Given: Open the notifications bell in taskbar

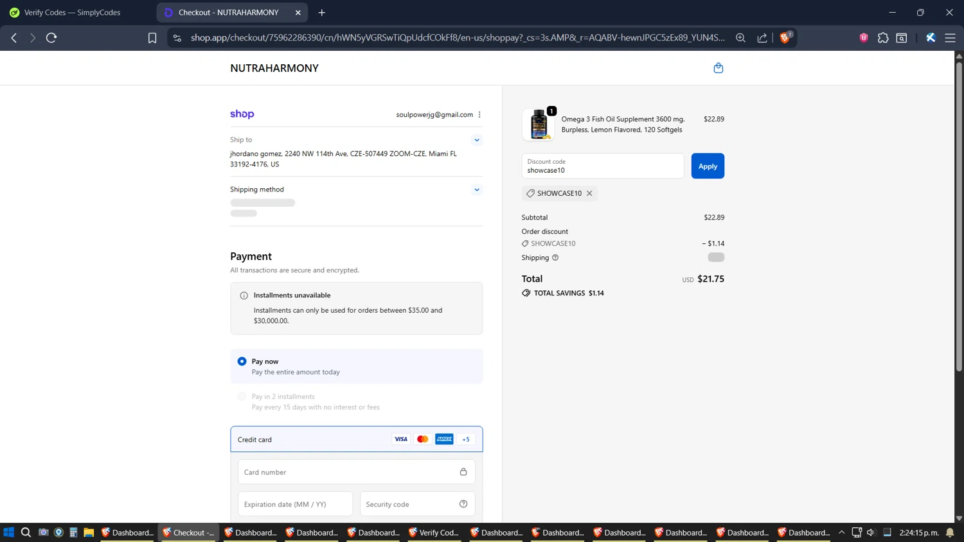Looking at the screenshot, I should click(950, 532).
